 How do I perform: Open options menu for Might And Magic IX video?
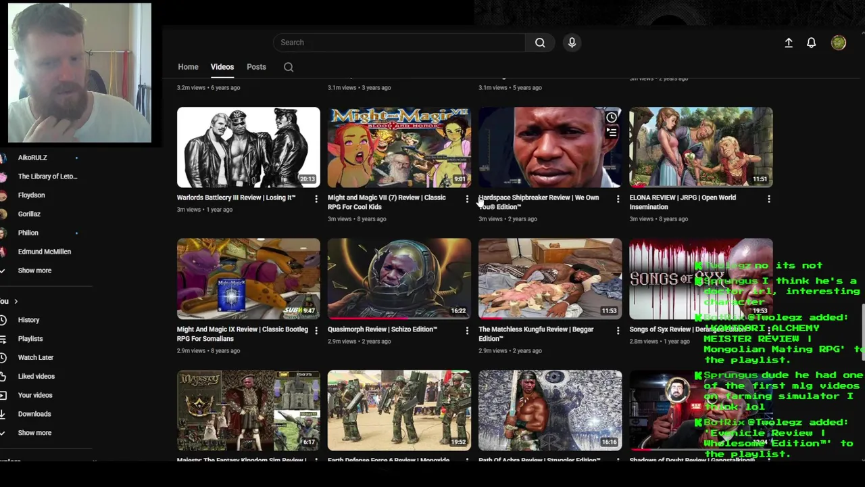[316, 331]
